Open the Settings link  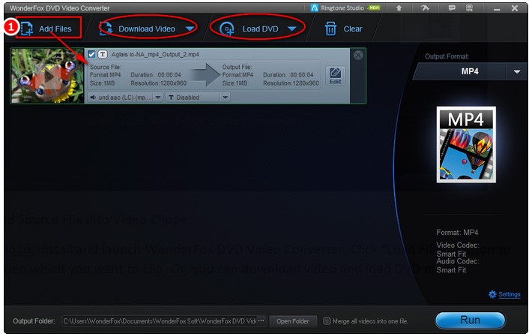click(x=509, y=294)
